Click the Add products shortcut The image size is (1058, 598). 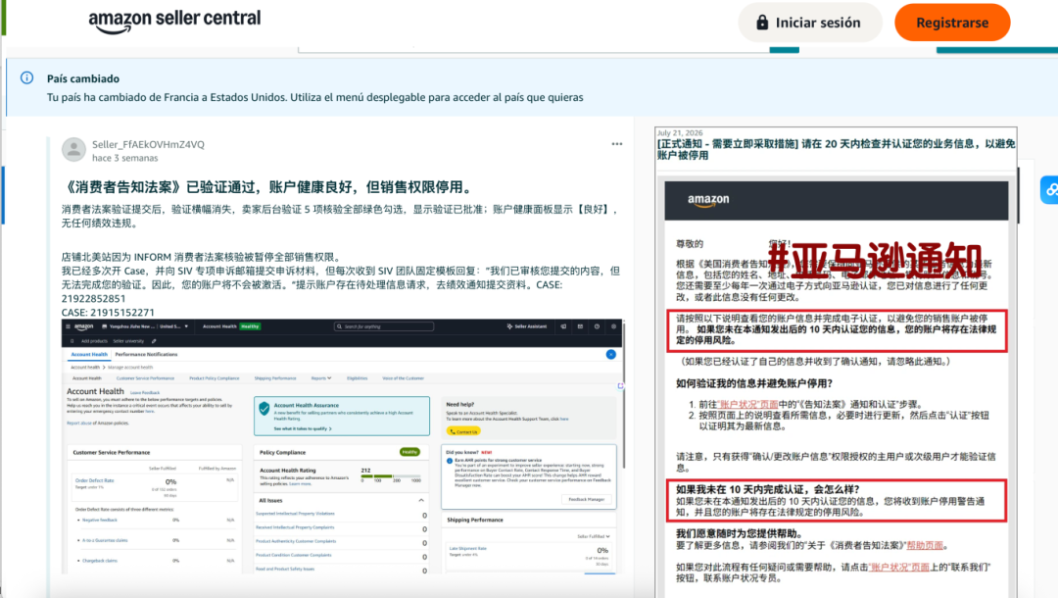coord(94,341)
